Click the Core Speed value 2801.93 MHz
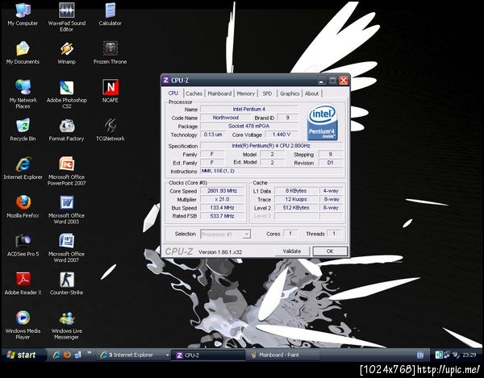484x378 pixels. [x=223, y=191]
